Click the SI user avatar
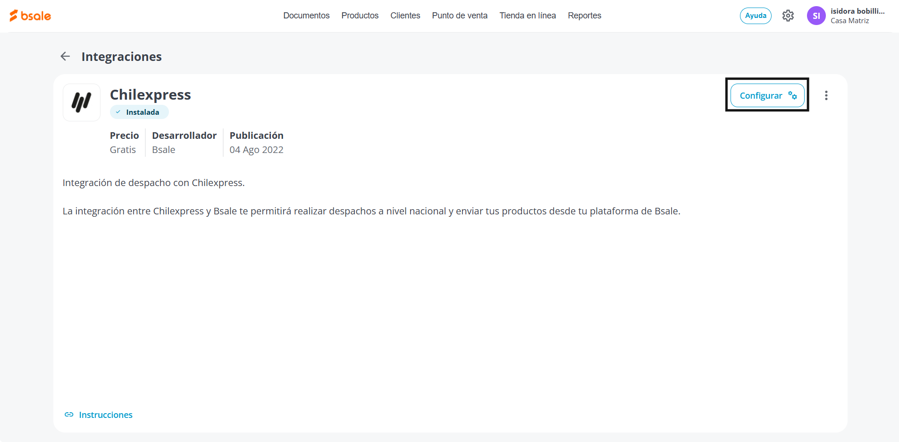The width and height of the screenshot is (899, 442). (x=816, y=16)
